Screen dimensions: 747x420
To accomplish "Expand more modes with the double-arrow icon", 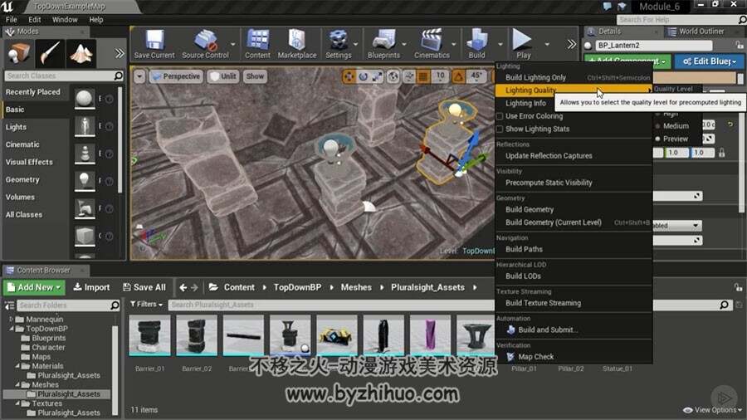I will [x=120, y=53].
